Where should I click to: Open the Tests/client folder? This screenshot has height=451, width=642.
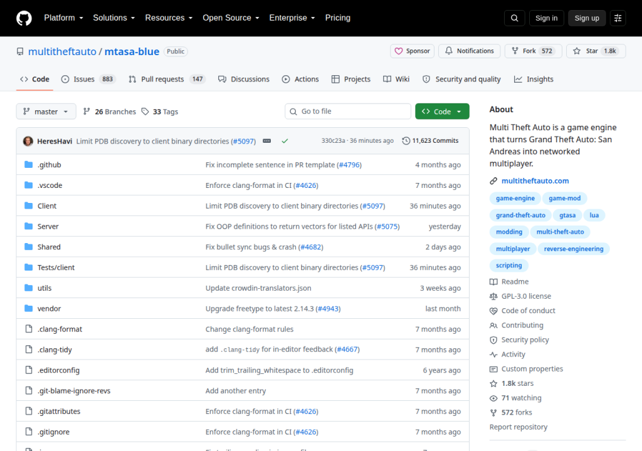click(x=56, y=267)
